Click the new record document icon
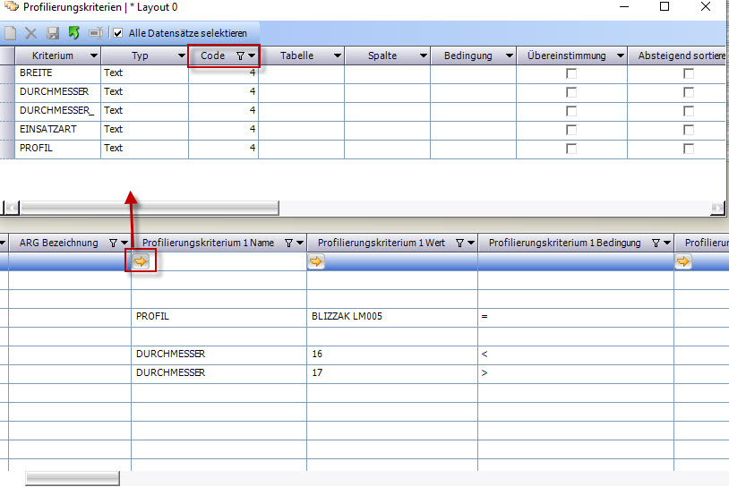 coord(11,33)
